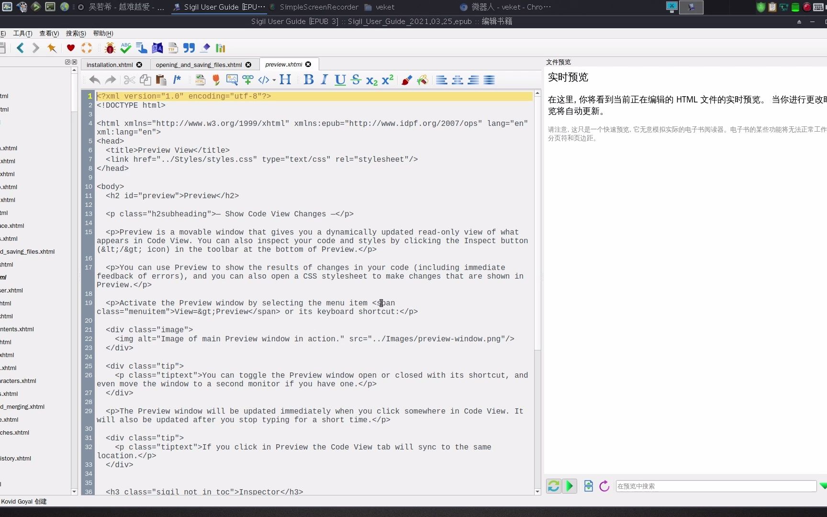Click the Redo arrow
Image resolution: width=827 pixels, height=517 pixels.
pos(111,80)
